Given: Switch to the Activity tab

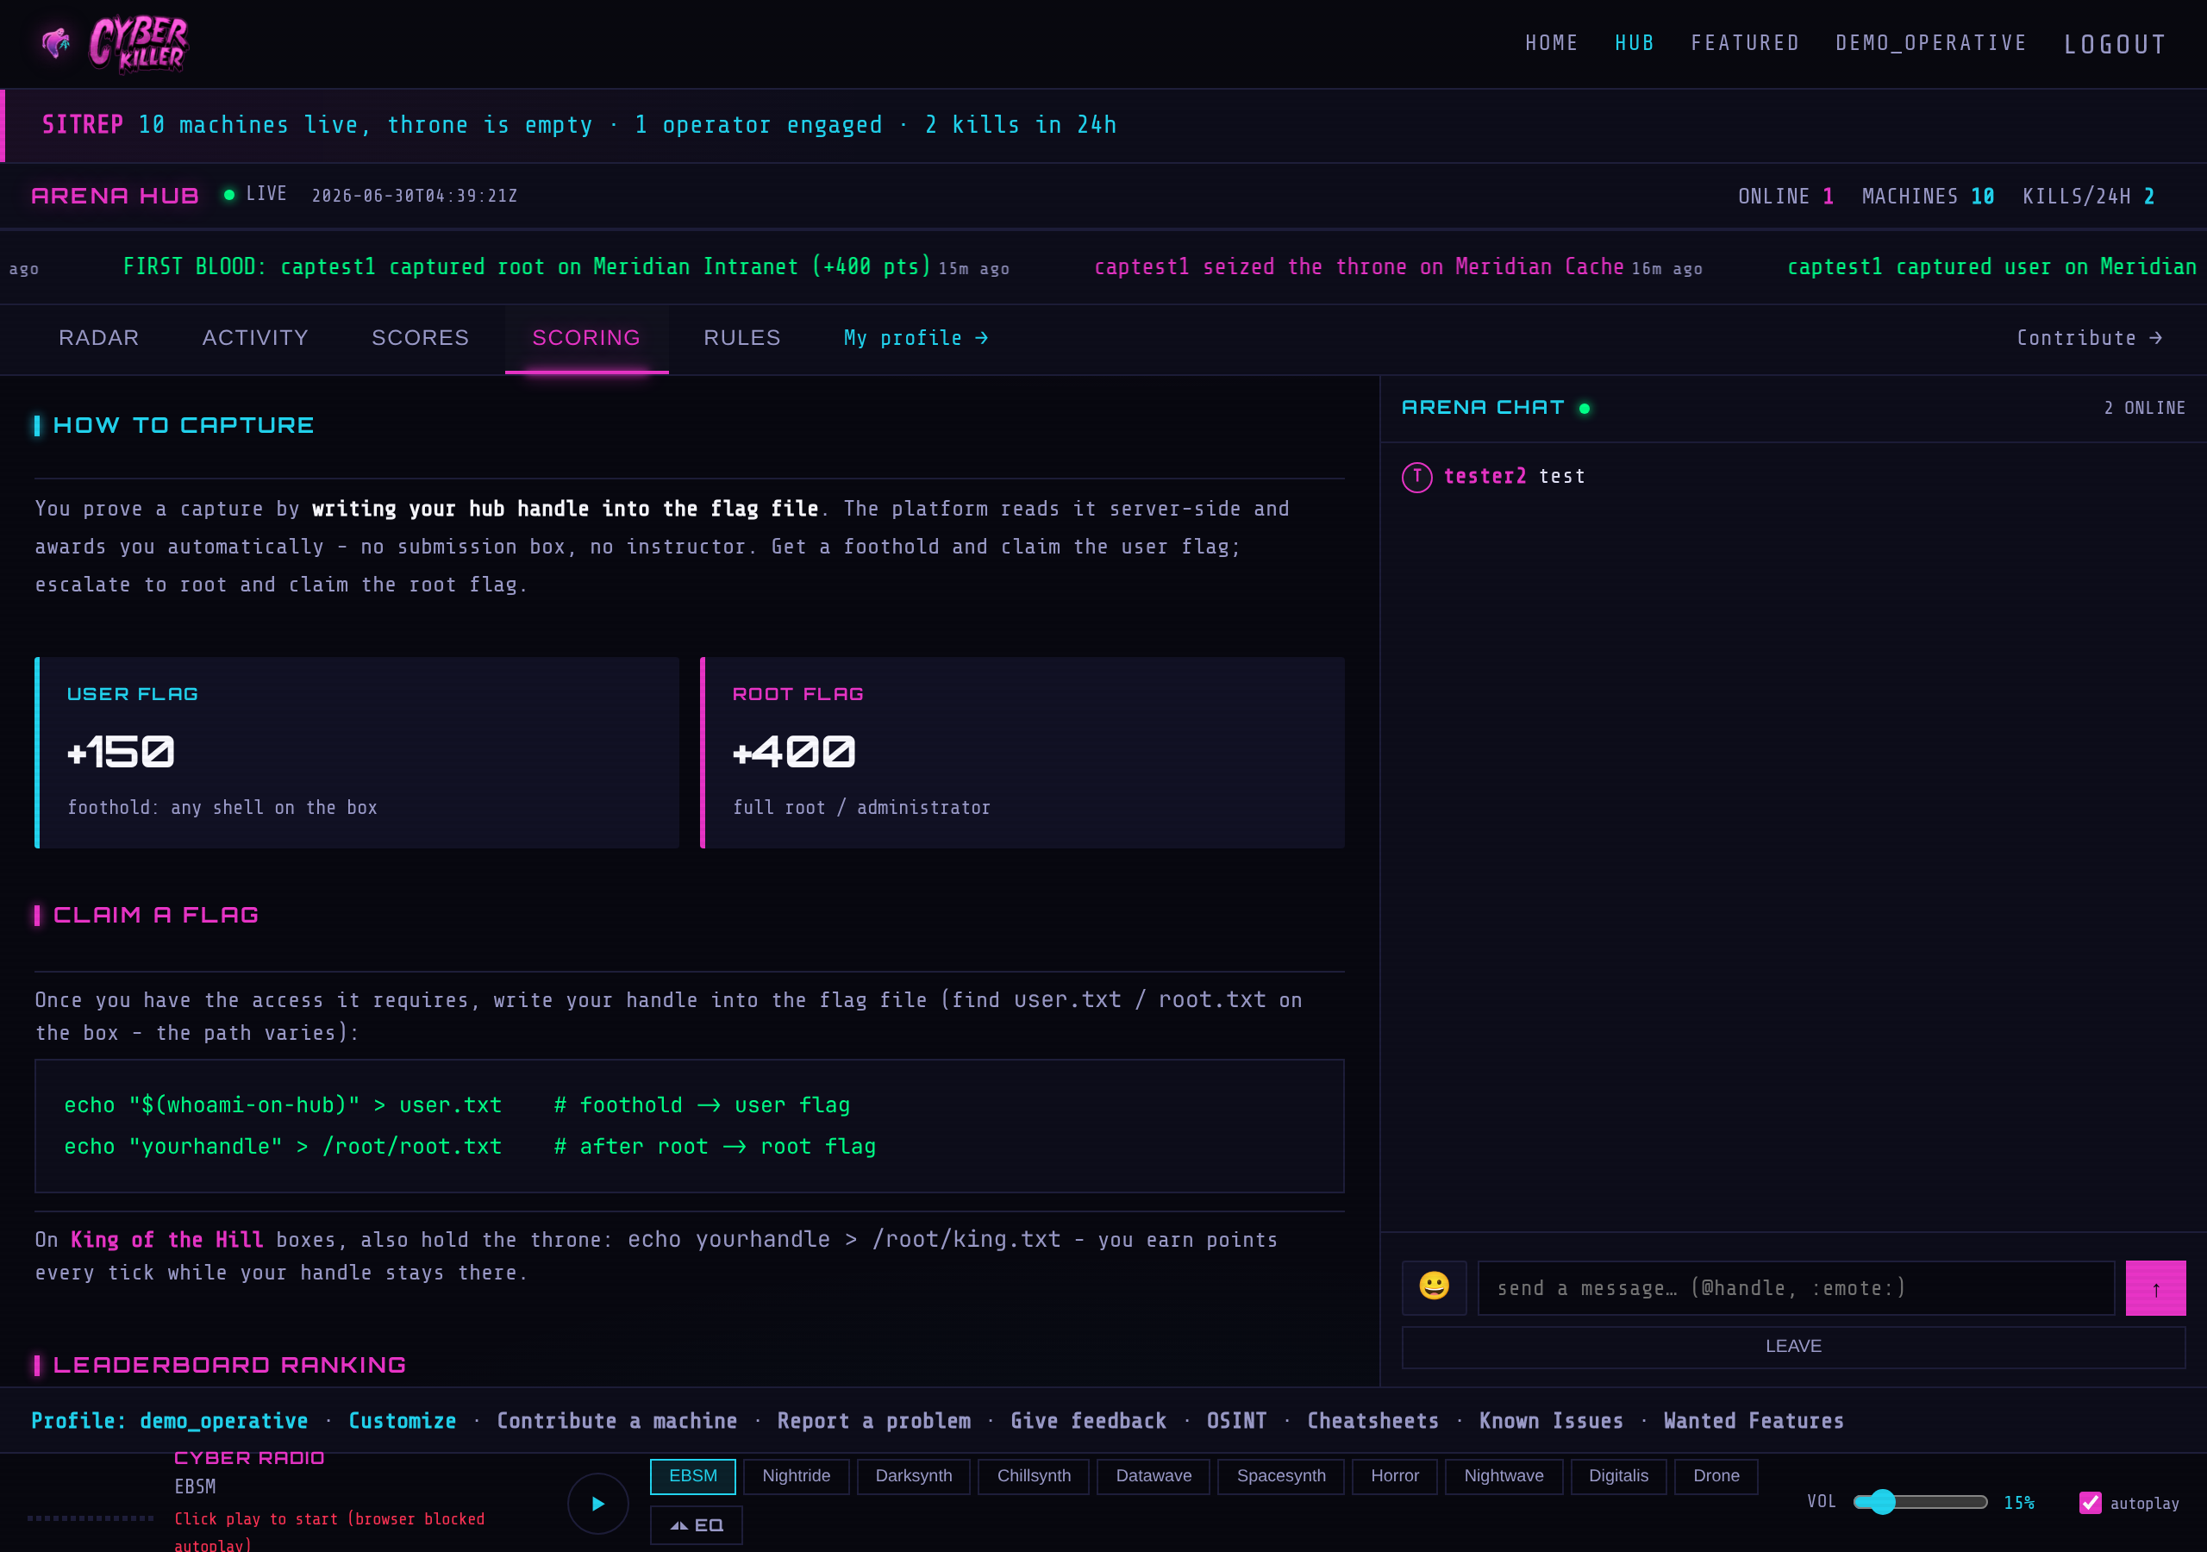Looking at the screenshot, I should pos(254,339).
